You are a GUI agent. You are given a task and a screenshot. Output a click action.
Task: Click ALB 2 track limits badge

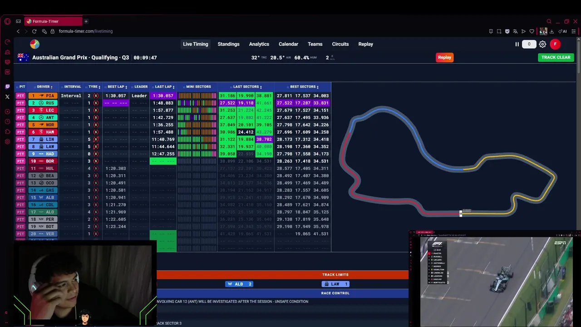239,284
